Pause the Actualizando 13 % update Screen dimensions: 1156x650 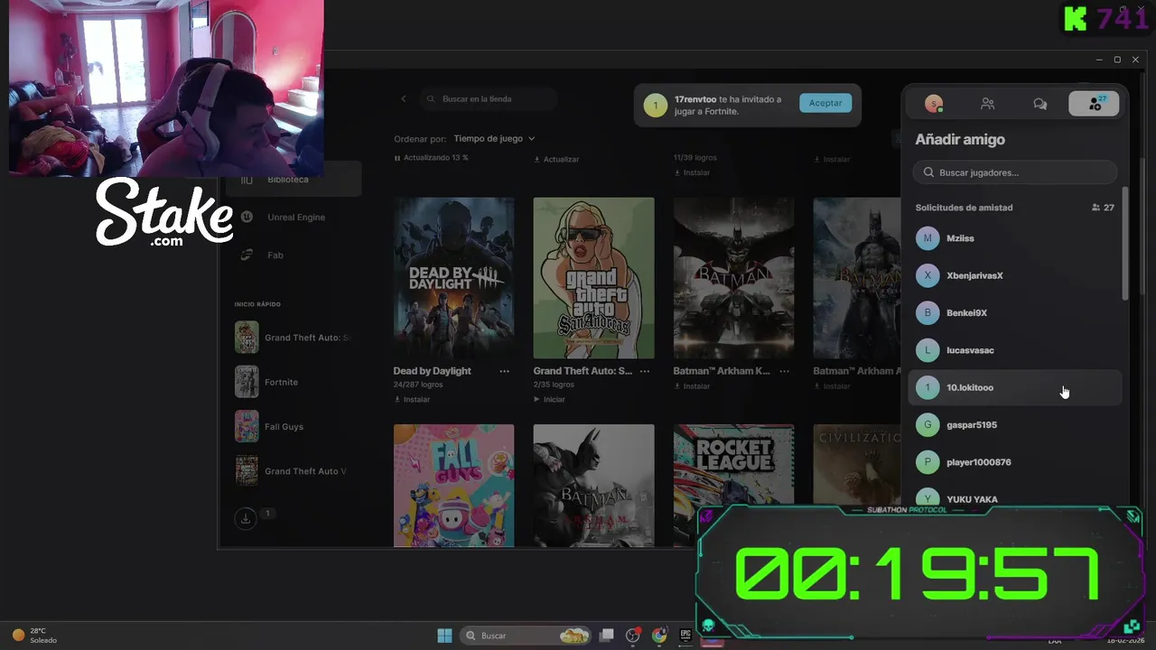pos(396,157)
